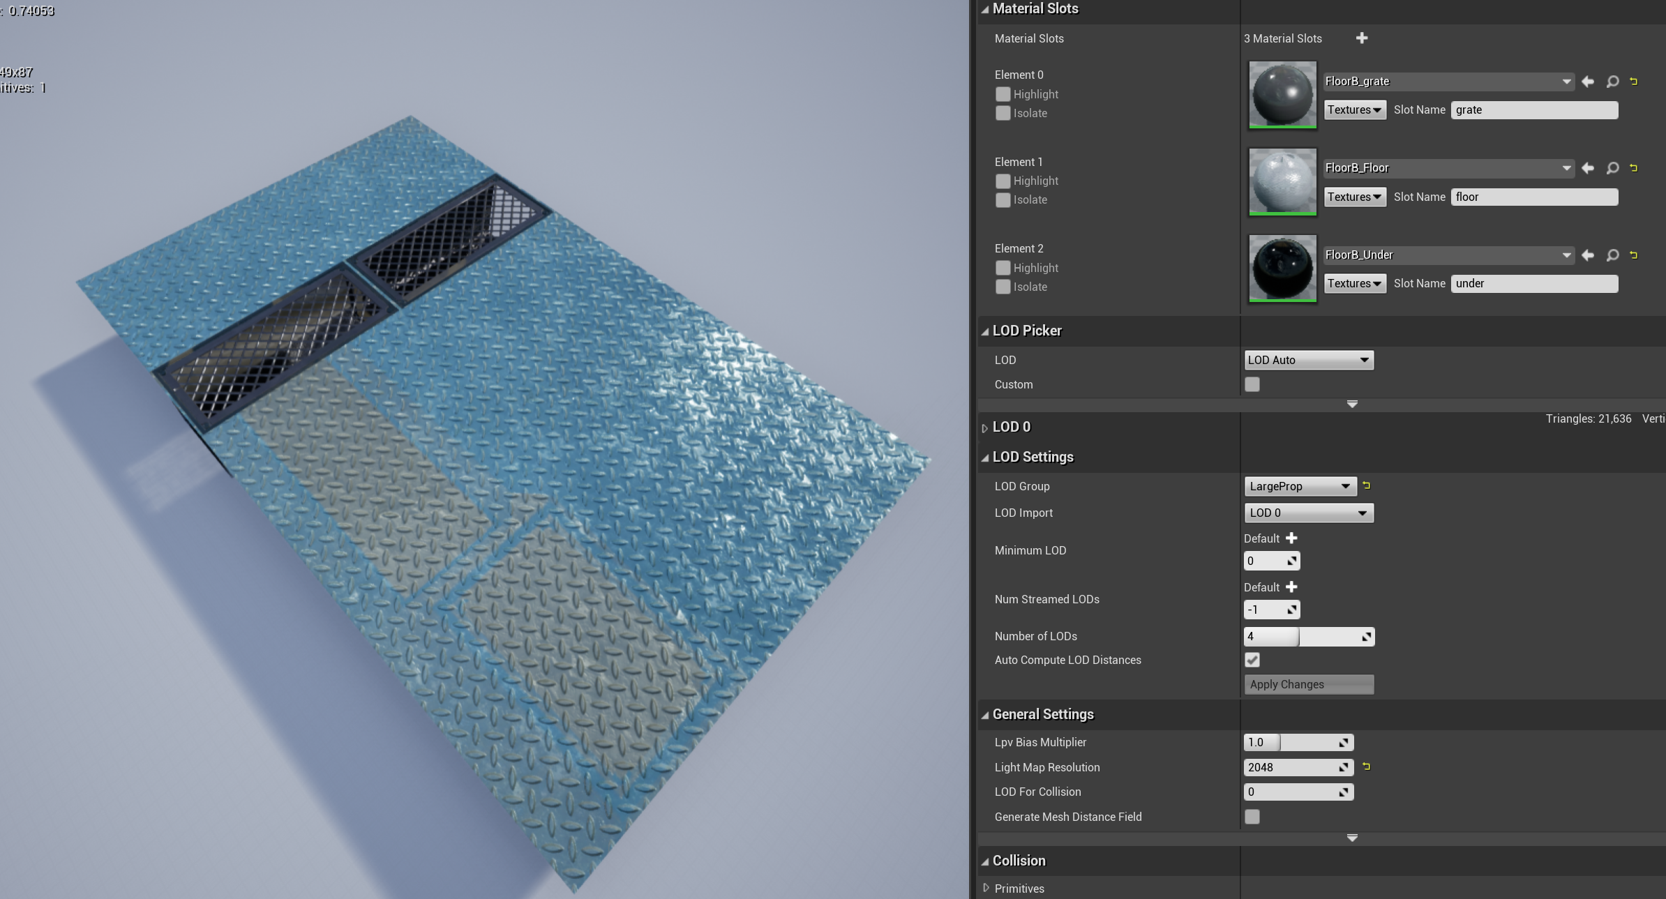Screen dimensions: 1666x899
Task: Uncheck Auto Compute LOD Distances
Action: 1252,660
